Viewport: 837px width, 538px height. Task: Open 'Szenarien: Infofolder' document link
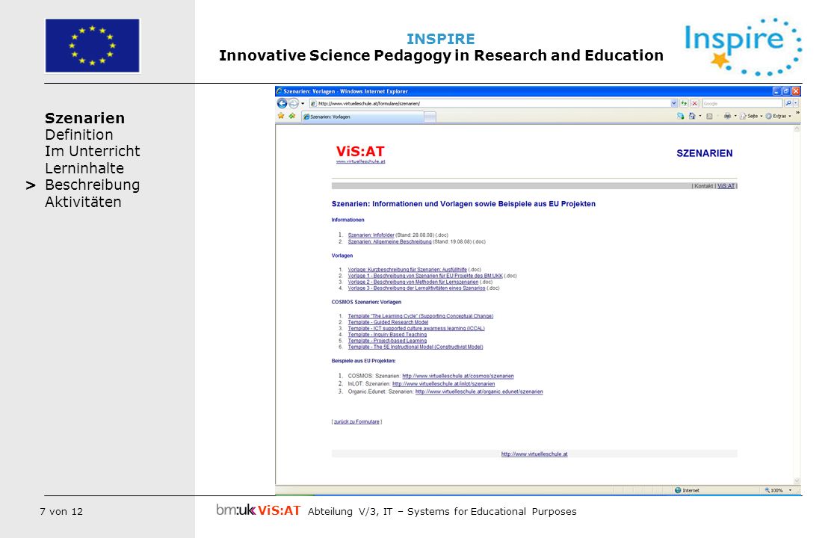(371, 235)
